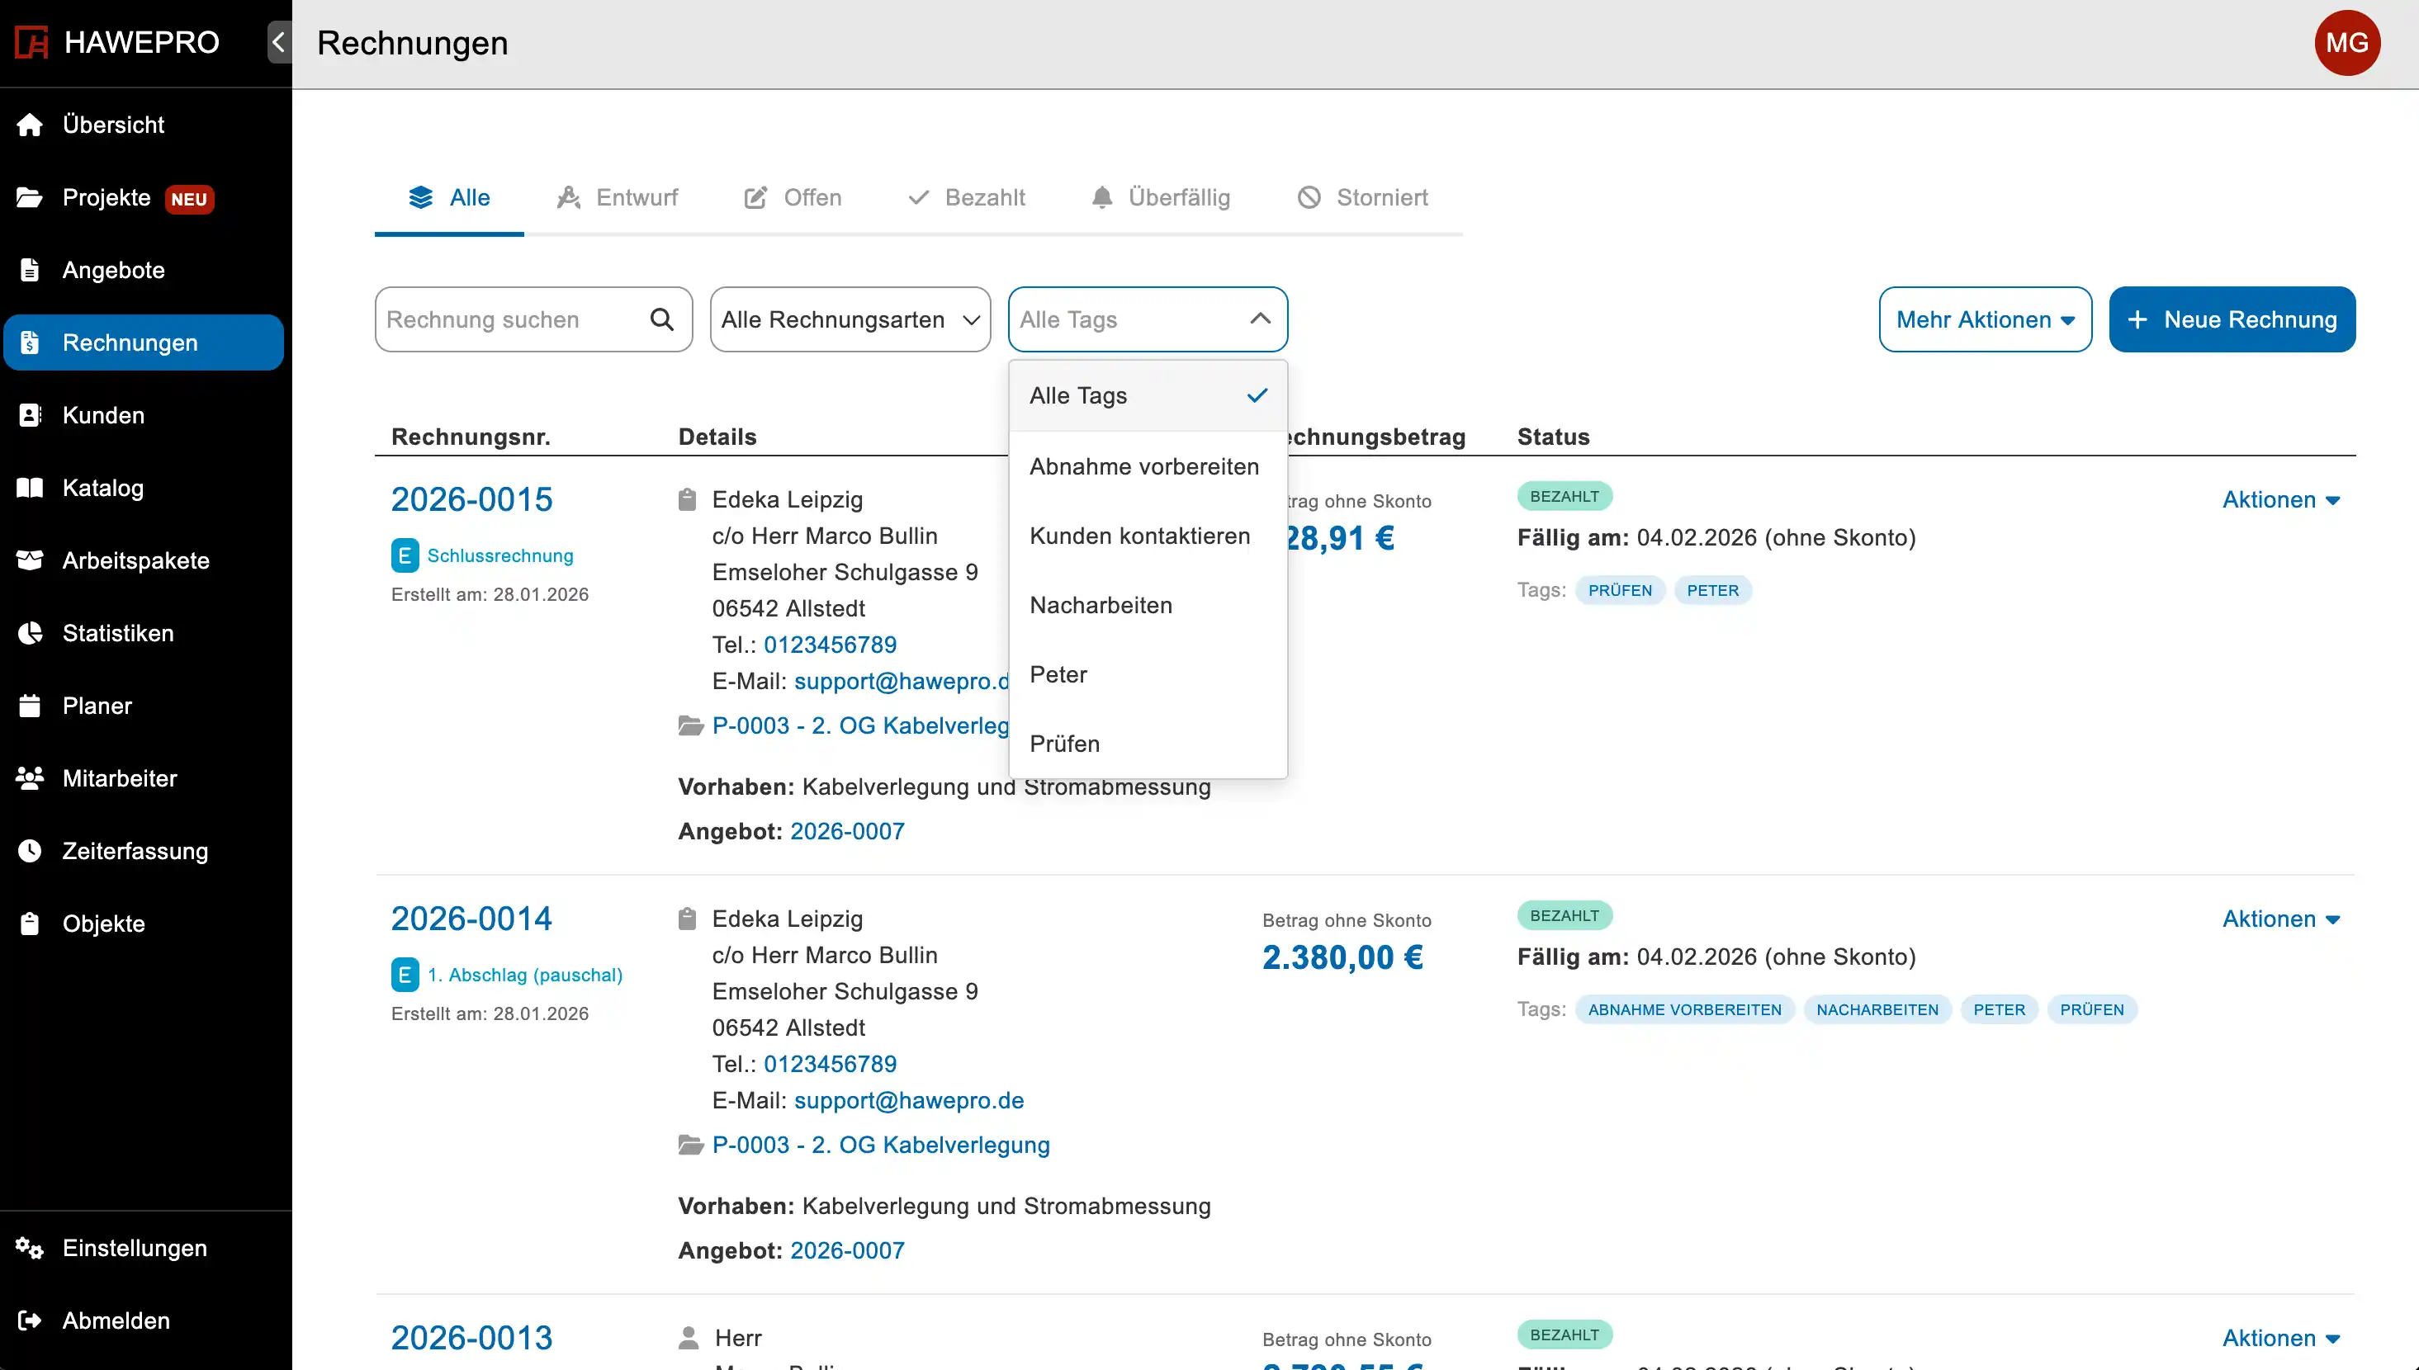Collapse the sidebar with the arrow icon
This screenshot has height=1370, width=2419.
278,42
